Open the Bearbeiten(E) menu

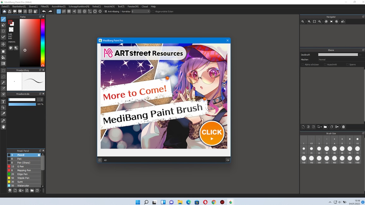pos(19,7)
